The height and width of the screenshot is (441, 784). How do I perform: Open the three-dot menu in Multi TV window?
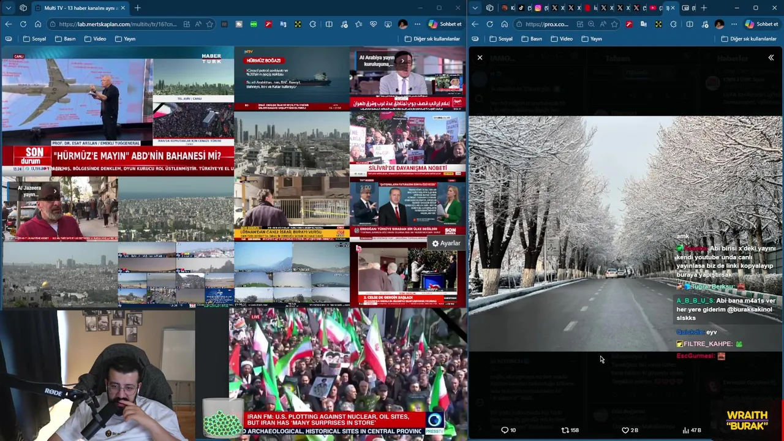417,24
